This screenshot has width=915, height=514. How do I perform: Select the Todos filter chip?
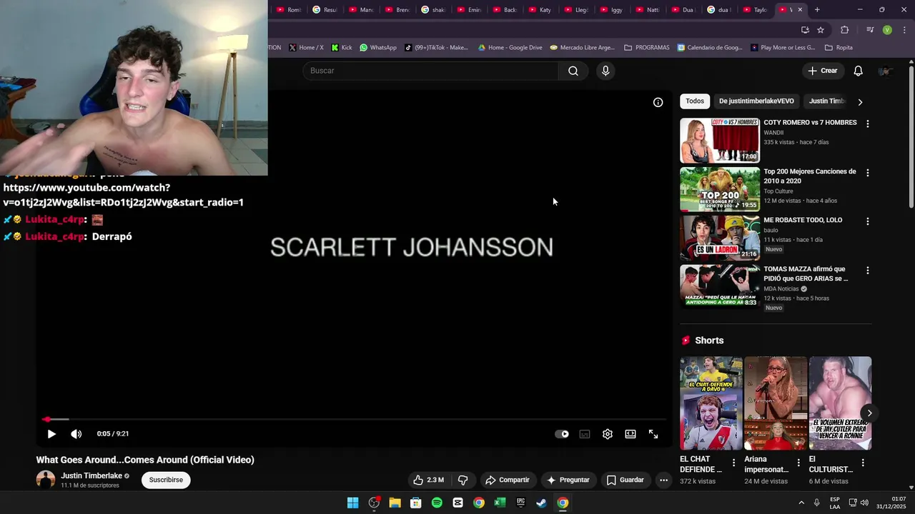coord(695,101)
